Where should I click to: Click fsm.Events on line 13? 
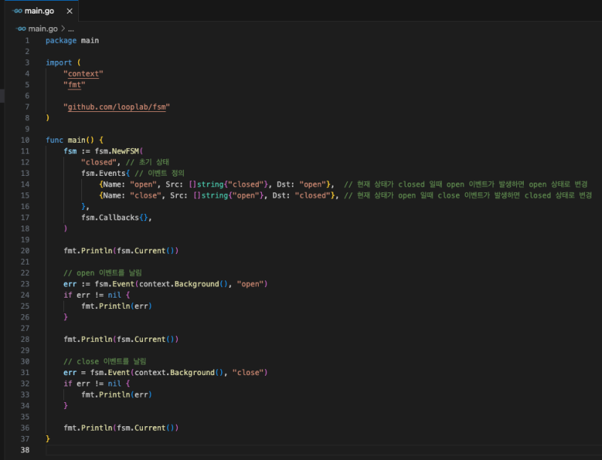[105, 173]
